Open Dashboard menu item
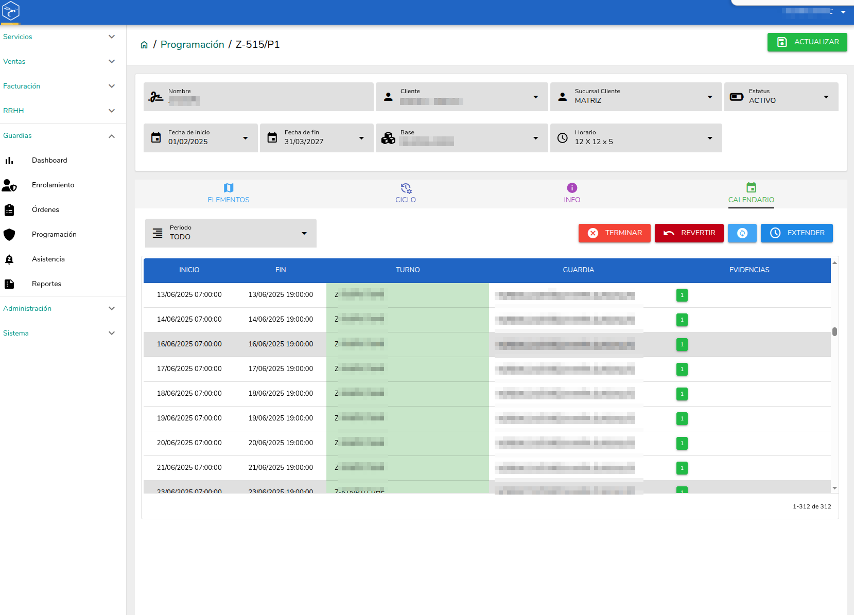 pyautogui.click(x=63, y=161)
